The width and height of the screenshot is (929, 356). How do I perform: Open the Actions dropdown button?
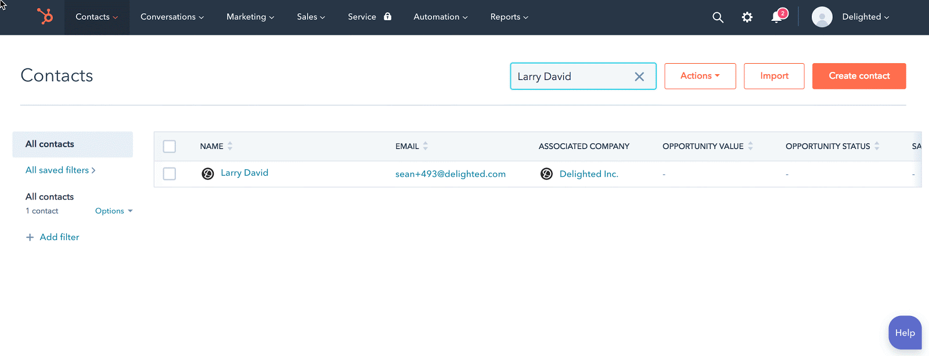pyautogui.click(x=700, y=76)
